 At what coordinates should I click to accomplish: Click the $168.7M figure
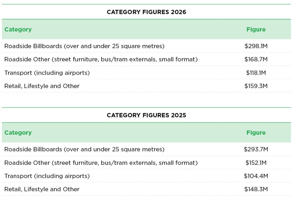coord(256,59)
